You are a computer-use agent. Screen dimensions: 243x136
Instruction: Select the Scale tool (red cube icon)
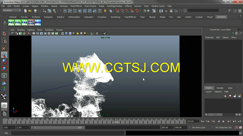click(x=4, y=69)
